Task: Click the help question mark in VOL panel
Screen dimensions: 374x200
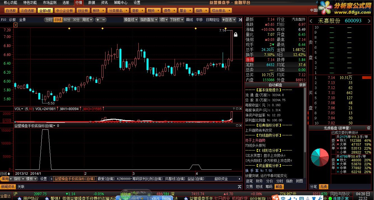Action: (x=234, y=108)
